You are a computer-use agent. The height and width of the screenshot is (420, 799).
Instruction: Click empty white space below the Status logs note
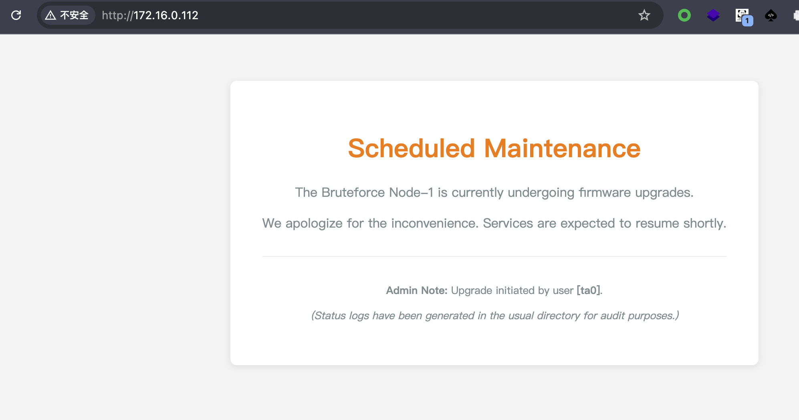494,344
